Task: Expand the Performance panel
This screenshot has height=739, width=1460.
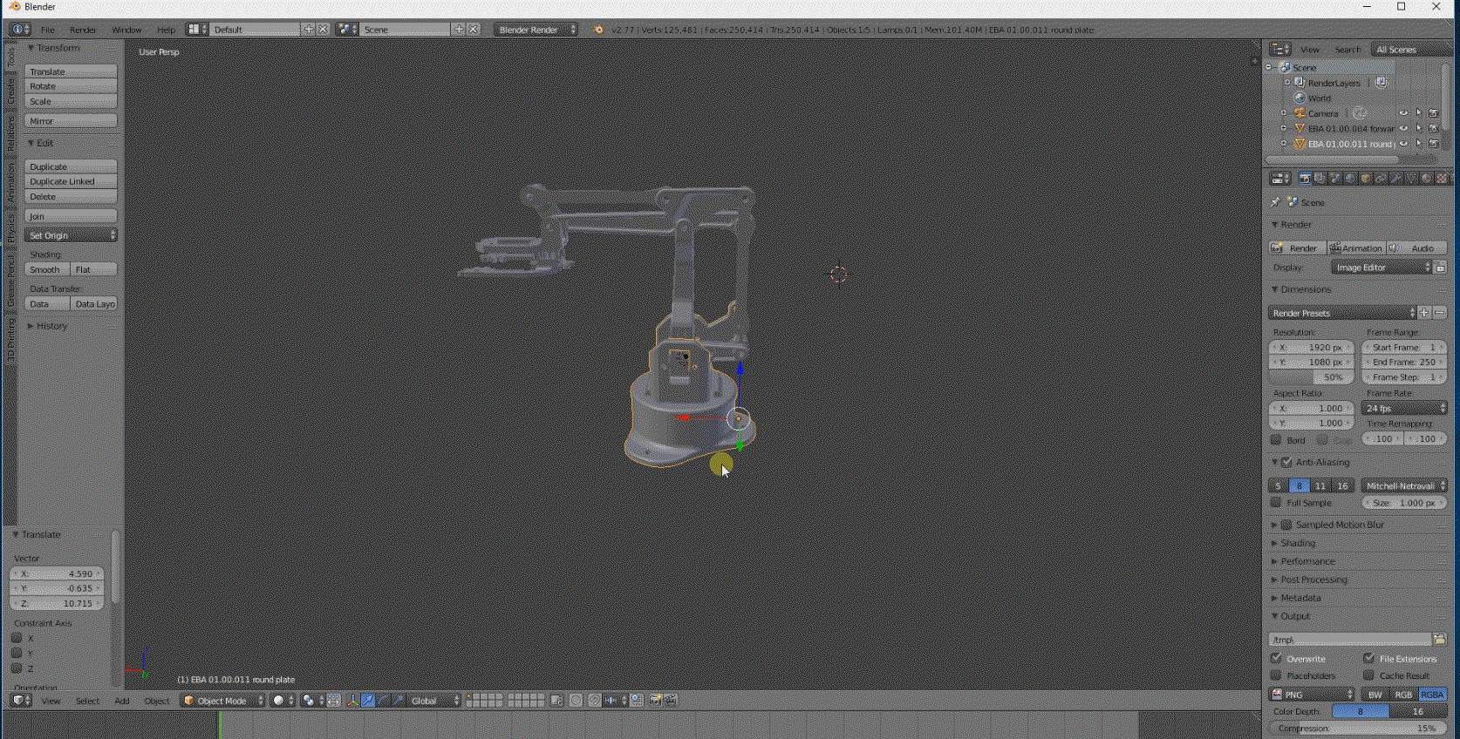Action: (x=1307, y=561)
